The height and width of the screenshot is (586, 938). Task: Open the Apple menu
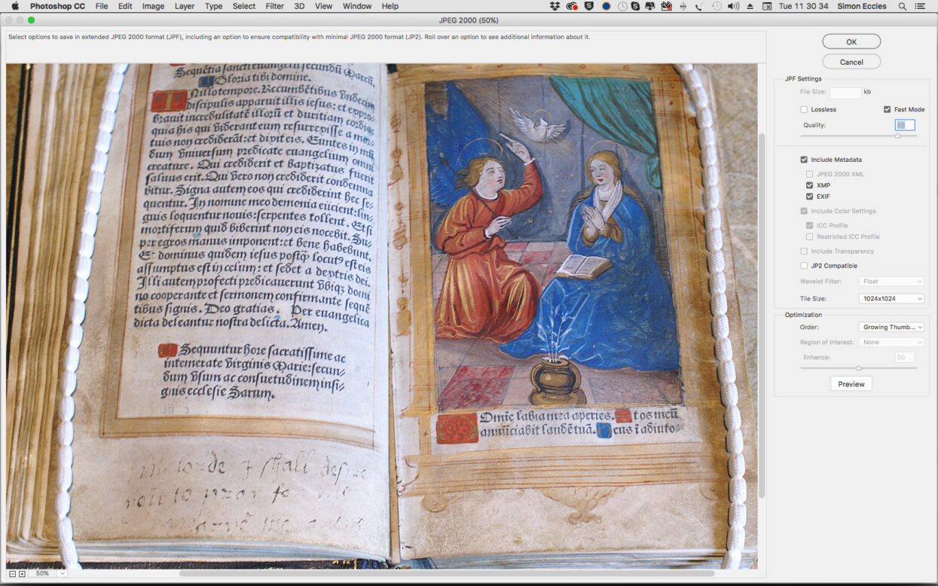(14, 6)
